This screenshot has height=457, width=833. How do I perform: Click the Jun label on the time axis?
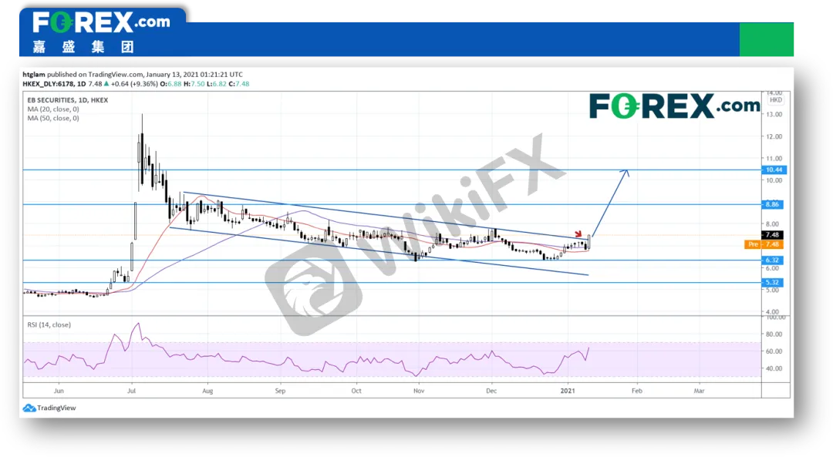click(59, 391)
